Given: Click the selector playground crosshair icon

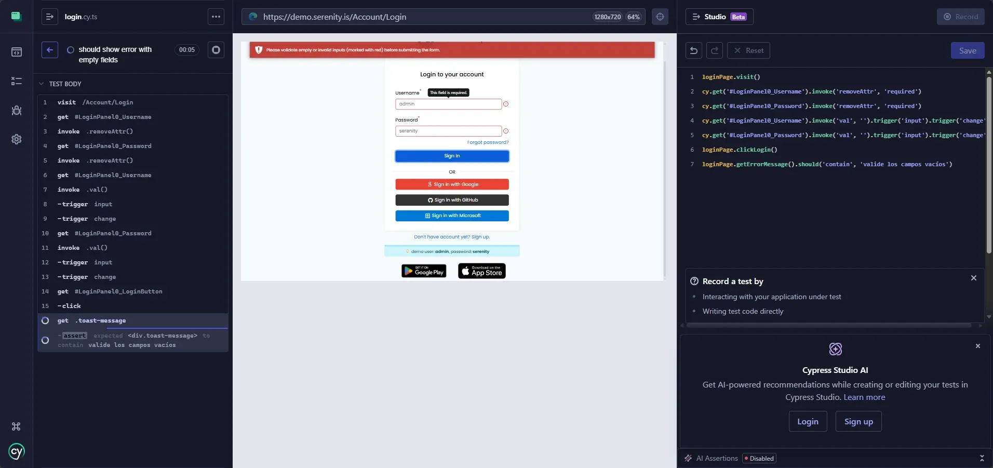Looking at the screenshot, I should click(x=660, y=17).
